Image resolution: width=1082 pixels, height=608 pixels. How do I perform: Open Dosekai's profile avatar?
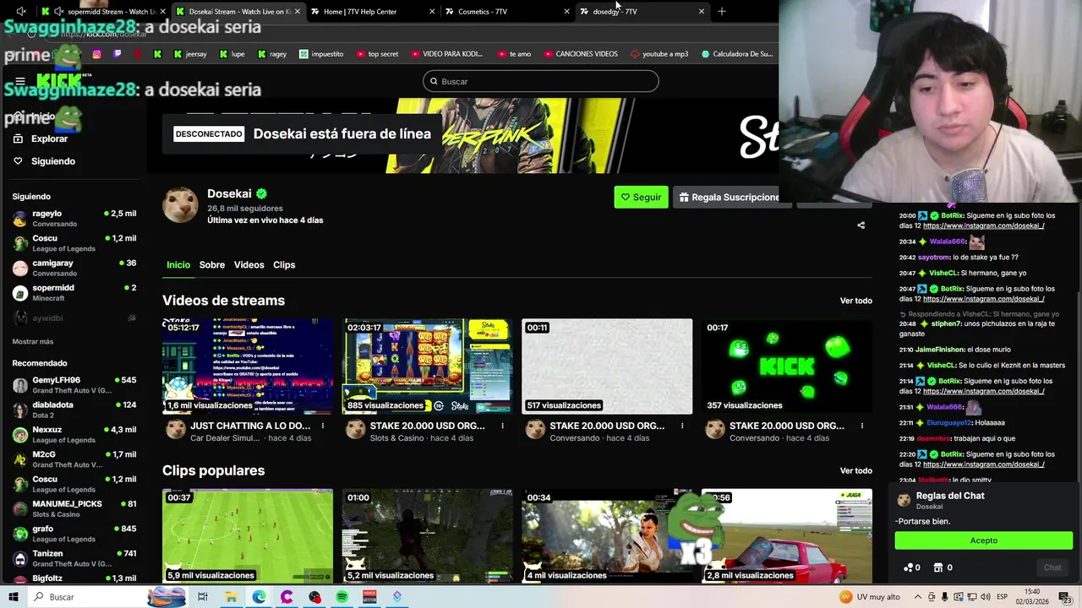pos(180,204)
